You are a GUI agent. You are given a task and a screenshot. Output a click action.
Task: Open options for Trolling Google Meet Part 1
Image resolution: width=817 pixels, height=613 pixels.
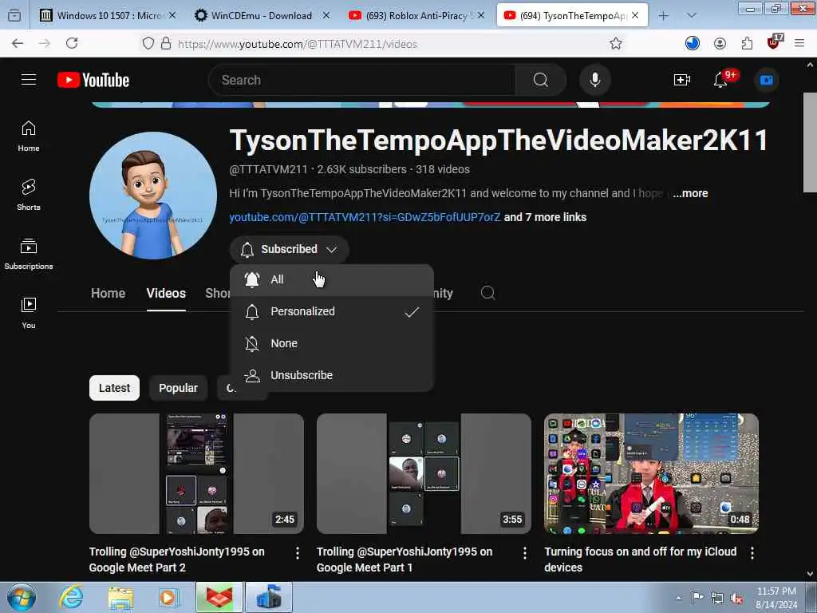click(525, 553)
